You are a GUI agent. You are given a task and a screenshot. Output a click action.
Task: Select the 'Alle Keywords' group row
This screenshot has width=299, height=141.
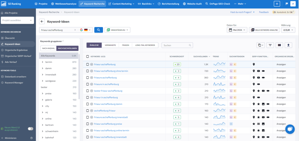[x=59, y=56]
